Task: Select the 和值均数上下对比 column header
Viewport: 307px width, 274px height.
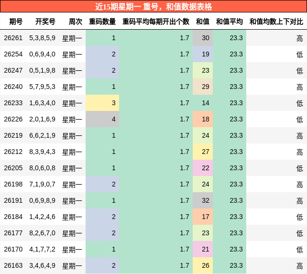Action: point(276,22)
